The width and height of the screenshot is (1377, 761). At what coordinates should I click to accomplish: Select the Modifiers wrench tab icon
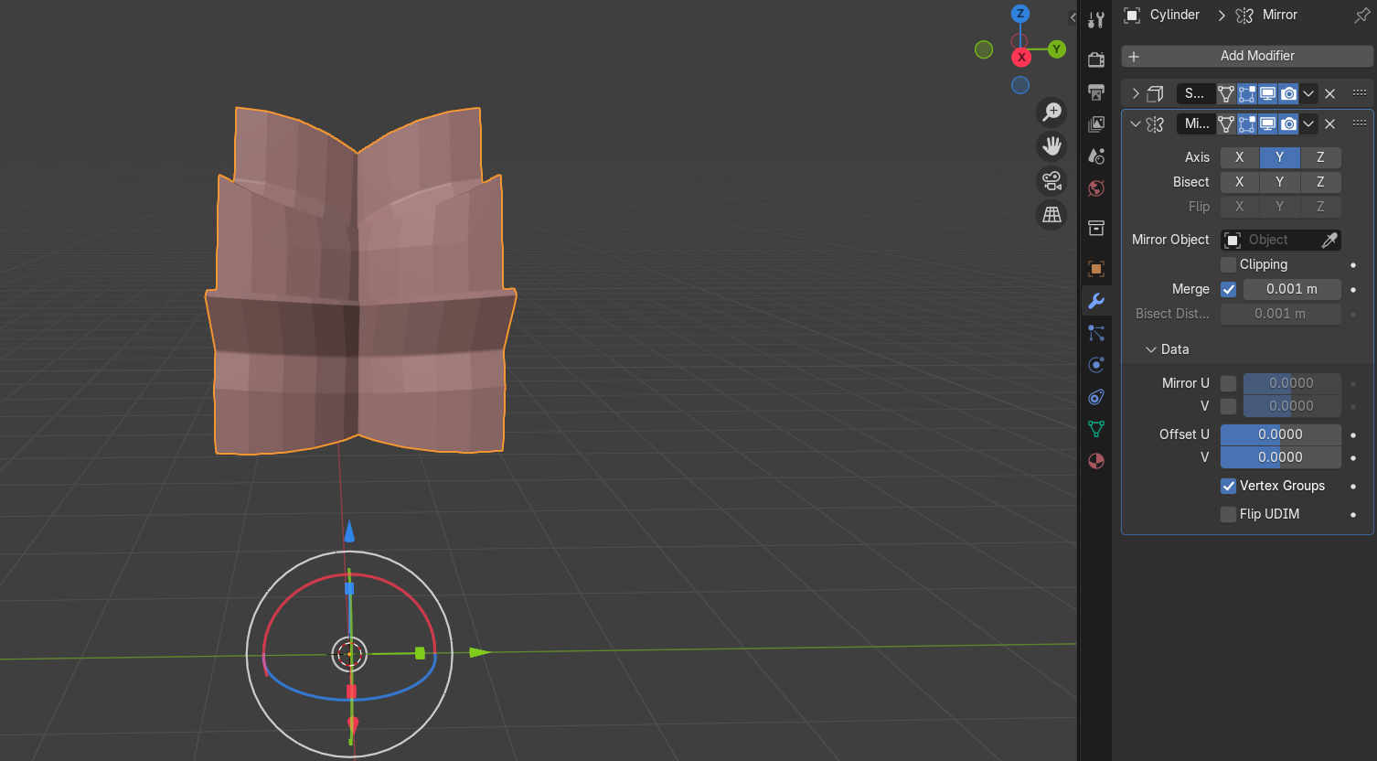click(x=1095, y=300)
